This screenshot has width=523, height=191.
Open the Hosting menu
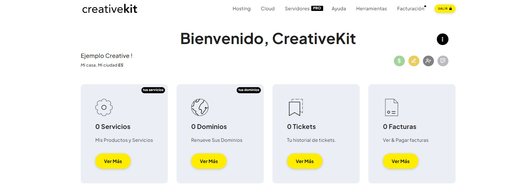pos(241,9)
